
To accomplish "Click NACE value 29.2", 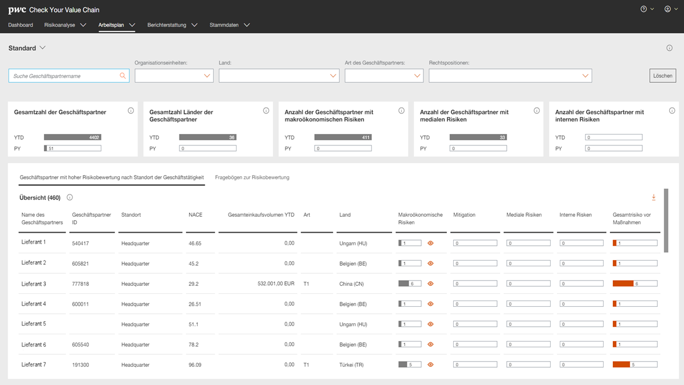I will click(x=193, y=283).
